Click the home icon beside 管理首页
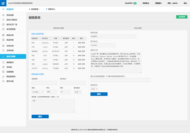Screen dimensions: 190x133 click(x=3, y=9)
